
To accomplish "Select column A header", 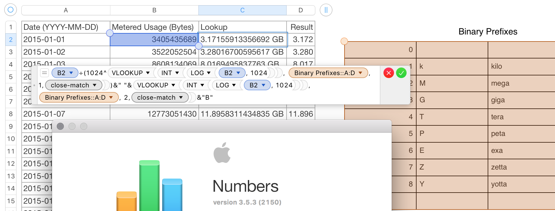I will point(66,10).
